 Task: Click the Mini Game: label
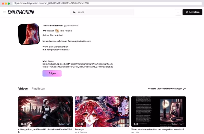click(x=48, y=61)
